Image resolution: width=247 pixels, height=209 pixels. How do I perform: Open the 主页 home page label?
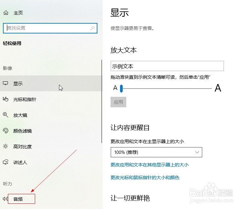pos(18,13)
